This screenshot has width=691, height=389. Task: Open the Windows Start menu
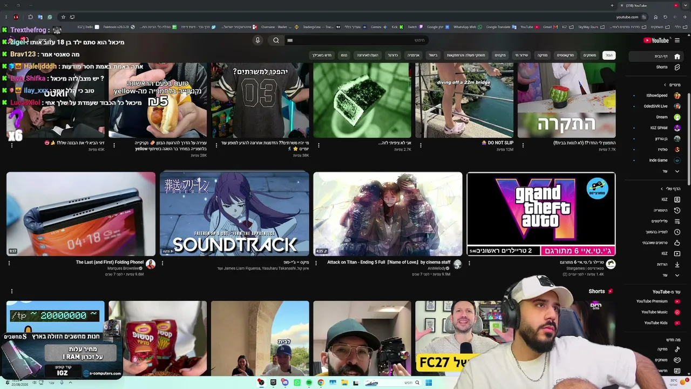click(428, 383)
